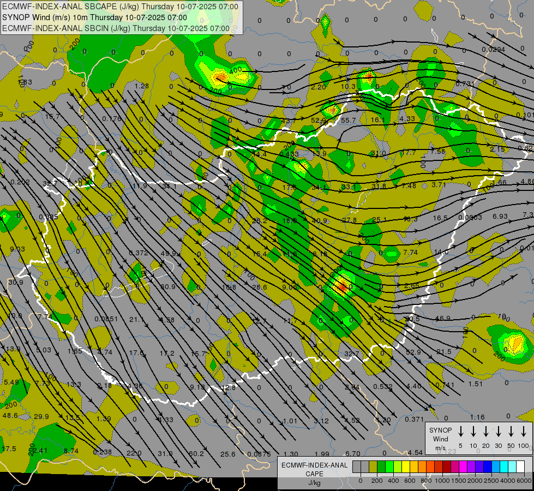Click the map value 6.70
The height and width of the screenshot is (491, 534).
pyautogui.click(x=353, y=453)
